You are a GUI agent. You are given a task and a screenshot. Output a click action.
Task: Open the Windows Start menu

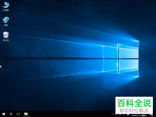coord(4,114)
